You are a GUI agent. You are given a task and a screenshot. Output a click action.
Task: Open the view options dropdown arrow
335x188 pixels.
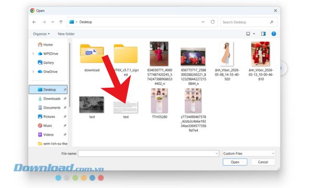pyautogui.click(x=254, y=33)
